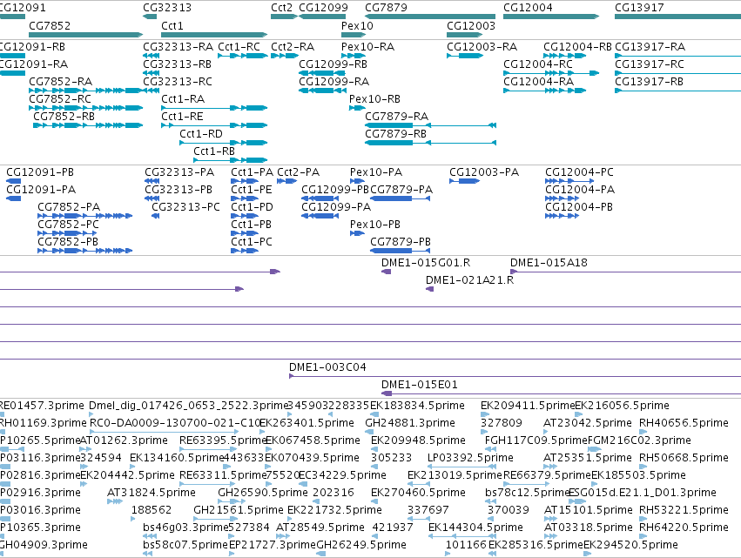Select the Cct2 gene label
This screenshot has height=558, width=741.
click(x=281, y=8)
